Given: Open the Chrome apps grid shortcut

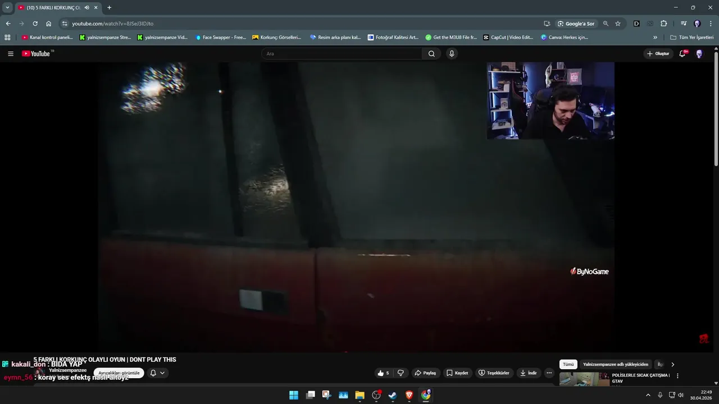Looking at the screenshot, I should point(7,38).
